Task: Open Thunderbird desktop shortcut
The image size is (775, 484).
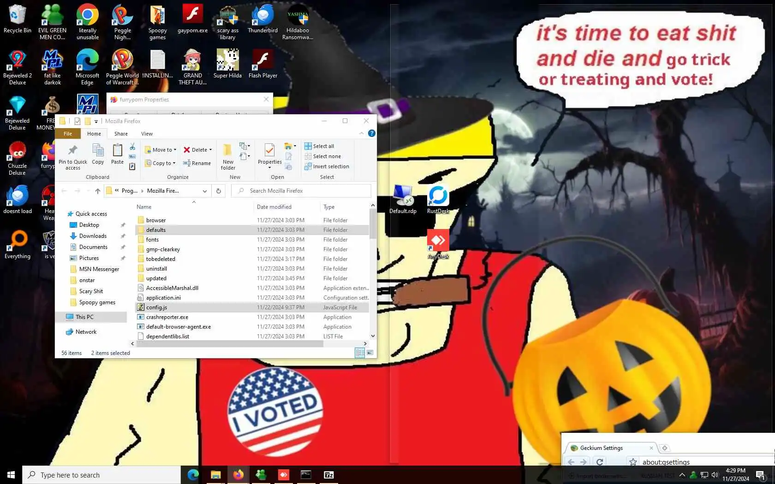Action: click(262, 19)
